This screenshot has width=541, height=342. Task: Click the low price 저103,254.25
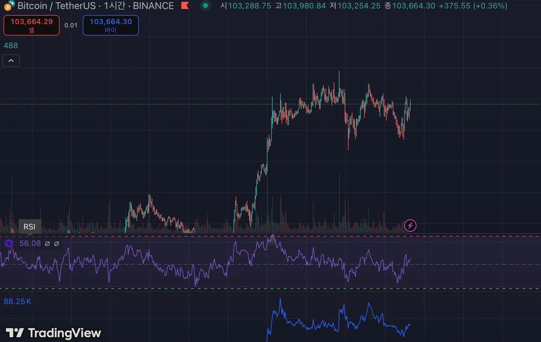click(x=355, y=6)
